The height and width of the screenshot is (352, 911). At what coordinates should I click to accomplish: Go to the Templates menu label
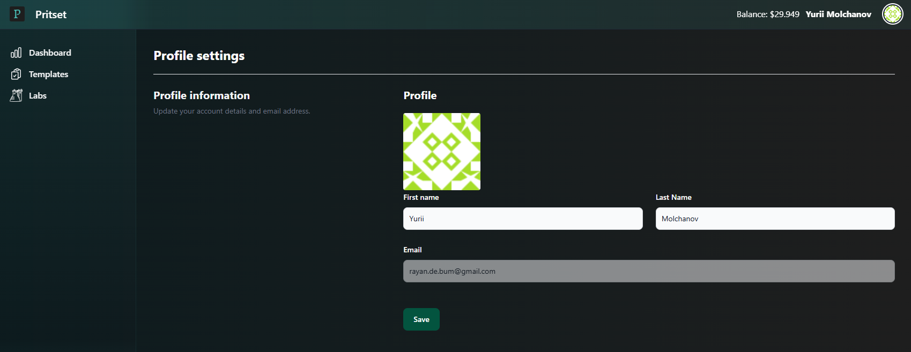pos(48,74)
